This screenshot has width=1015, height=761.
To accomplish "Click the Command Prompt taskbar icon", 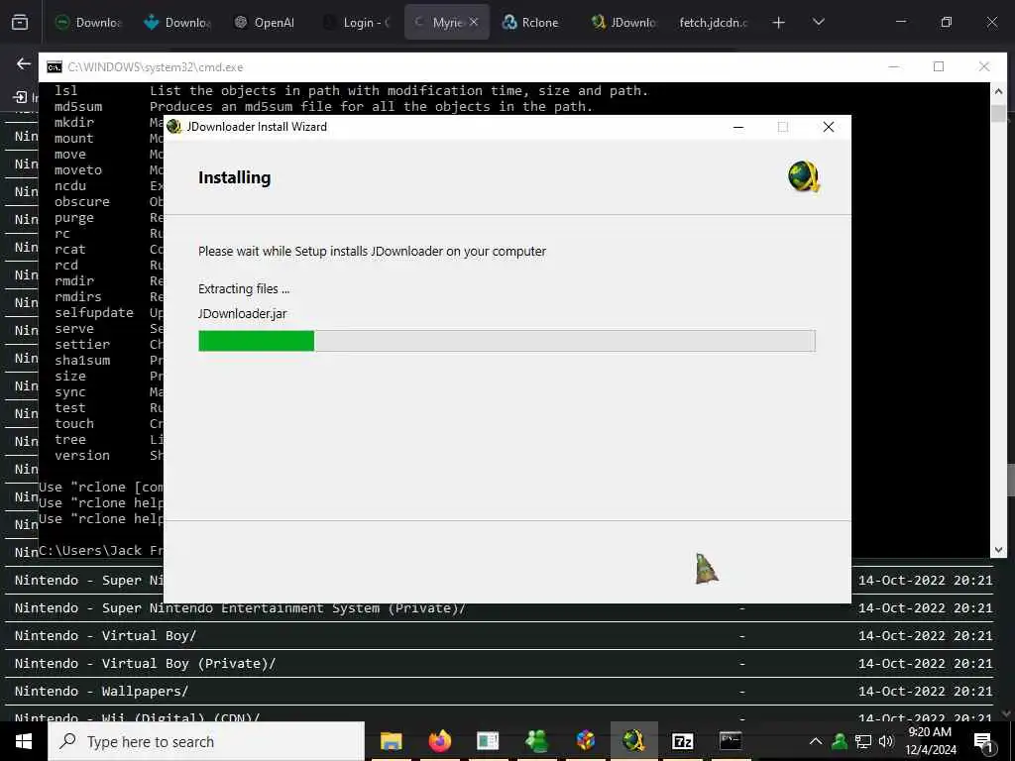I will click(x=731, y=741).
